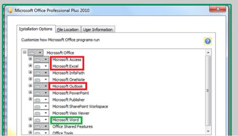Switch to the File Location tab
Screen dimensions: 238x136
click(68, 30)
